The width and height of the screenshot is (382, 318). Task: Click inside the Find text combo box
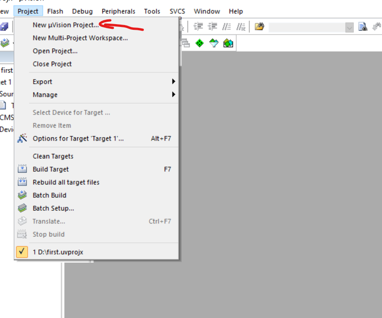(307, 27)
